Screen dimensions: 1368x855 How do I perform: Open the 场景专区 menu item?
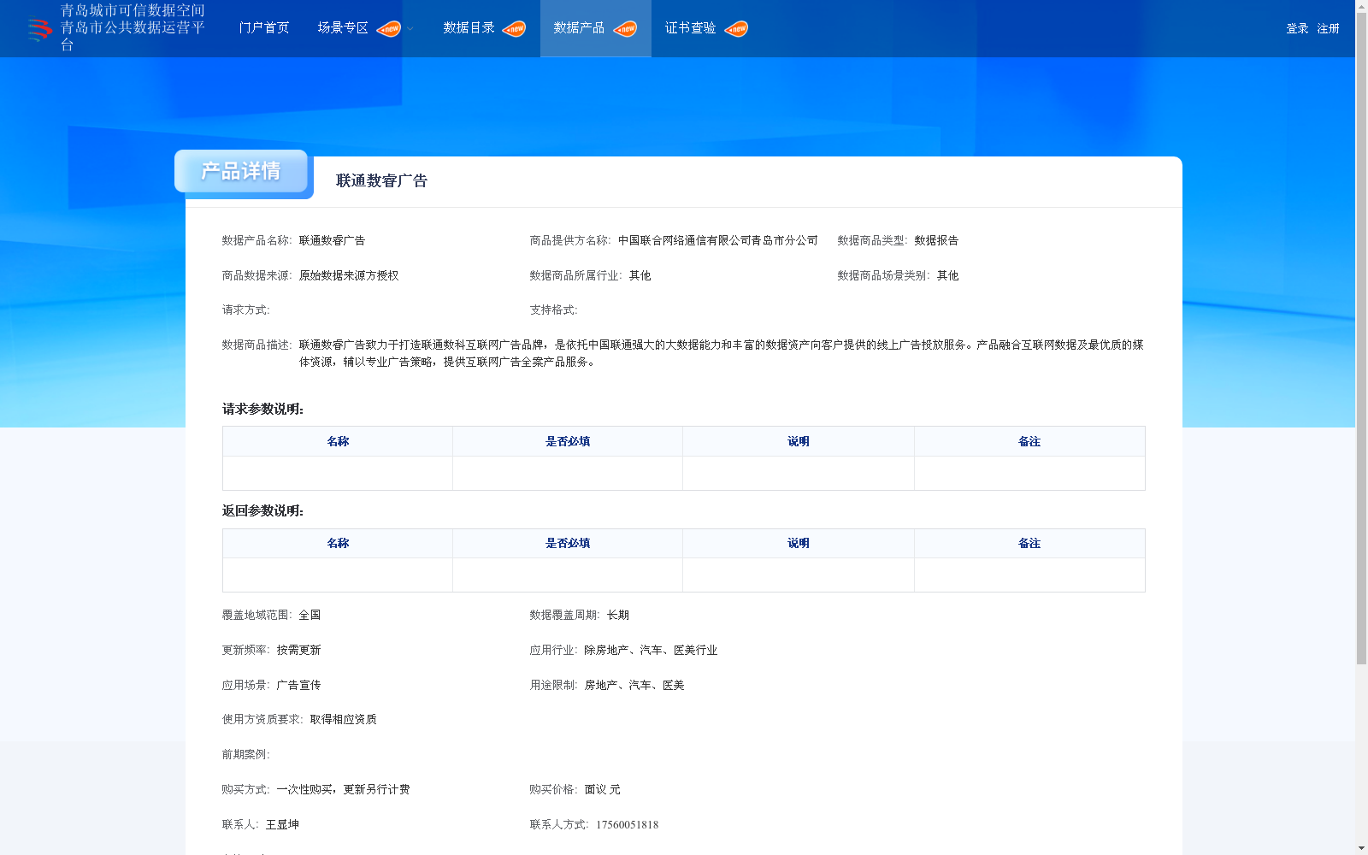click(x=343, y=28)
